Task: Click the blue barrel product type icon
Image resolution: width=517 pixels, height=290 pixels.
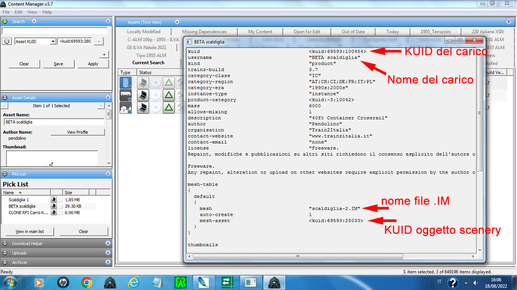Action: click(x=126, y=83)
